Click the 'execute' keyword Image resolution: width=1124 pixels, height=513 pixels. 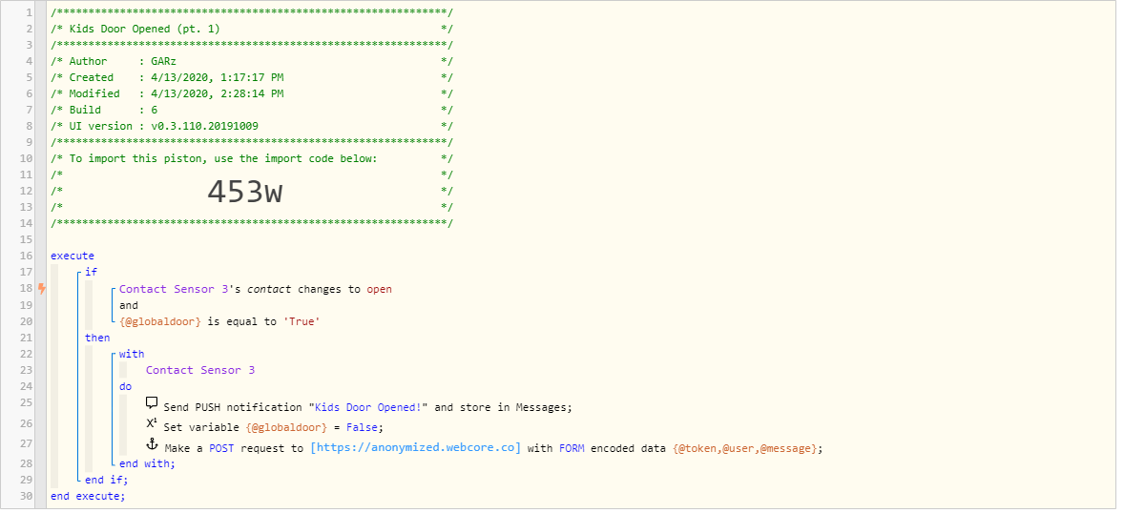point(73,256)
